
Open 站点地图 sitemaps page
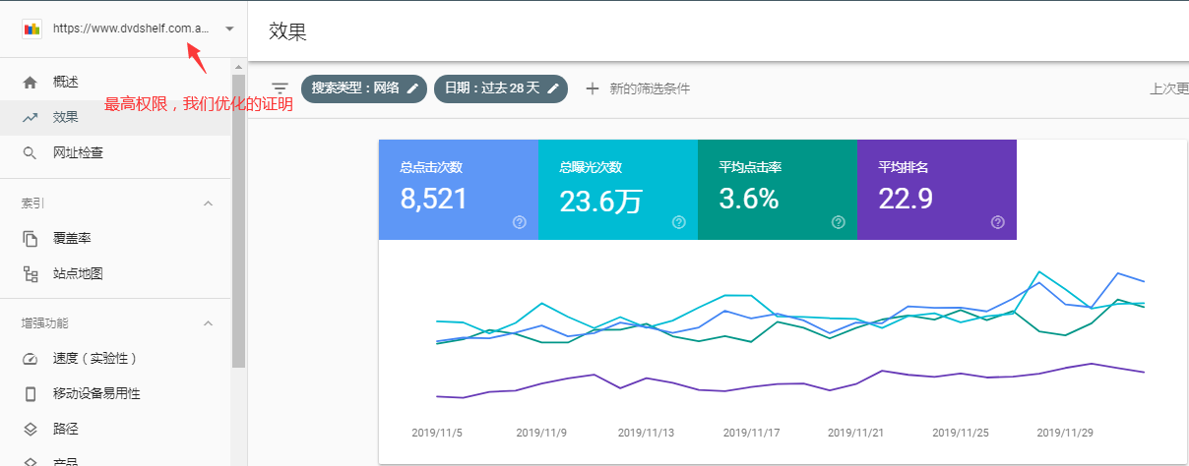tap(78, 273)
